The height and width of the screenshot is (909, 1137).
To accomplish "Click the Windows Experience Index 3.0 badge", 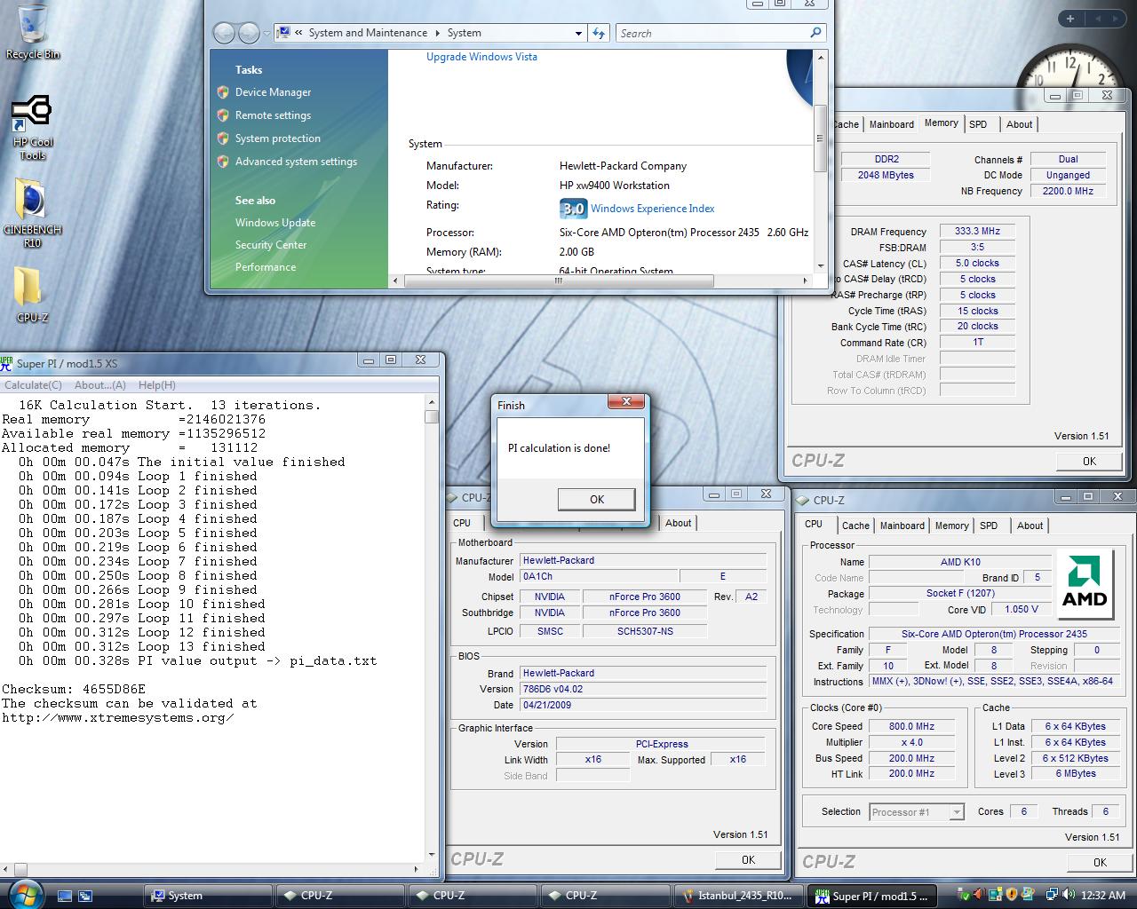I will [573, 209].
